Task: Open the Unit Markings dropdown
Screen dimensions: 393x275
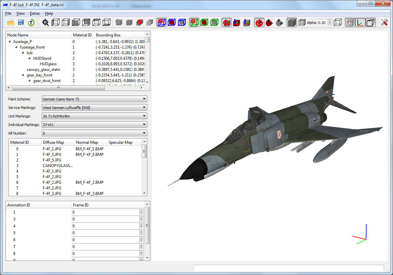Action: 94,116
